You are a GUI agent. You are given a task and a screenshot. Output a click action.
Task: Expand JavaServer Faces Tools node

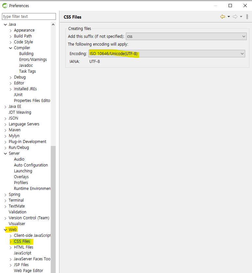pos(11,259)
